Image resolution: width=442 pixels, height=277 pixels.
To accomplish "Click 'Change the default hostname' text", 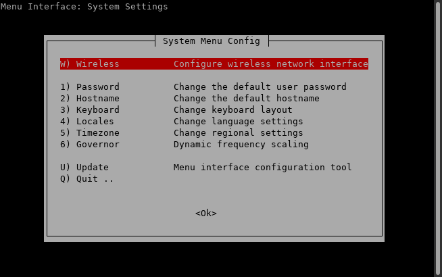I will 247,99.
